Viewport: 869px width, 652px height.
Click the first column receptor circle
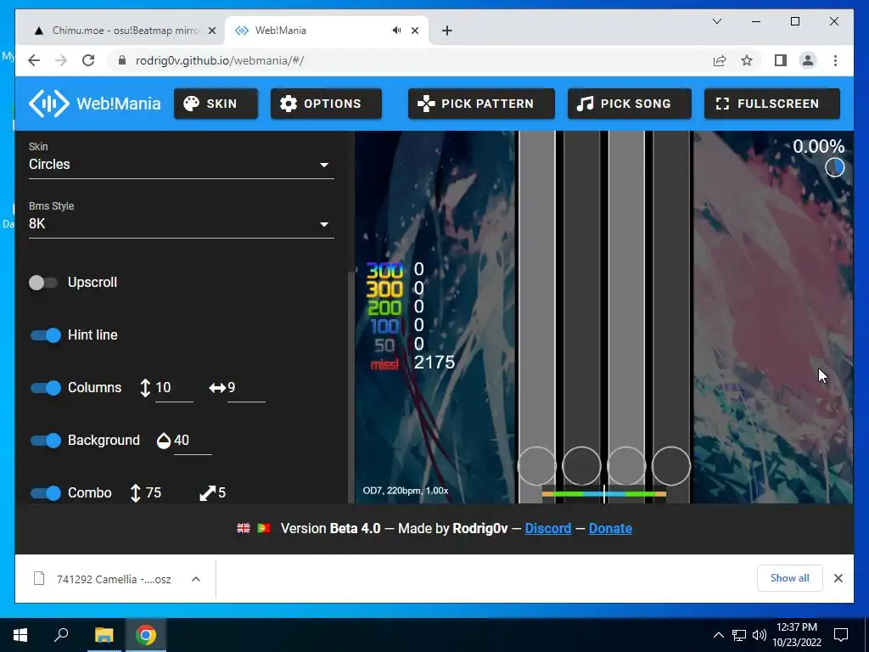click(x=537, y=466)
